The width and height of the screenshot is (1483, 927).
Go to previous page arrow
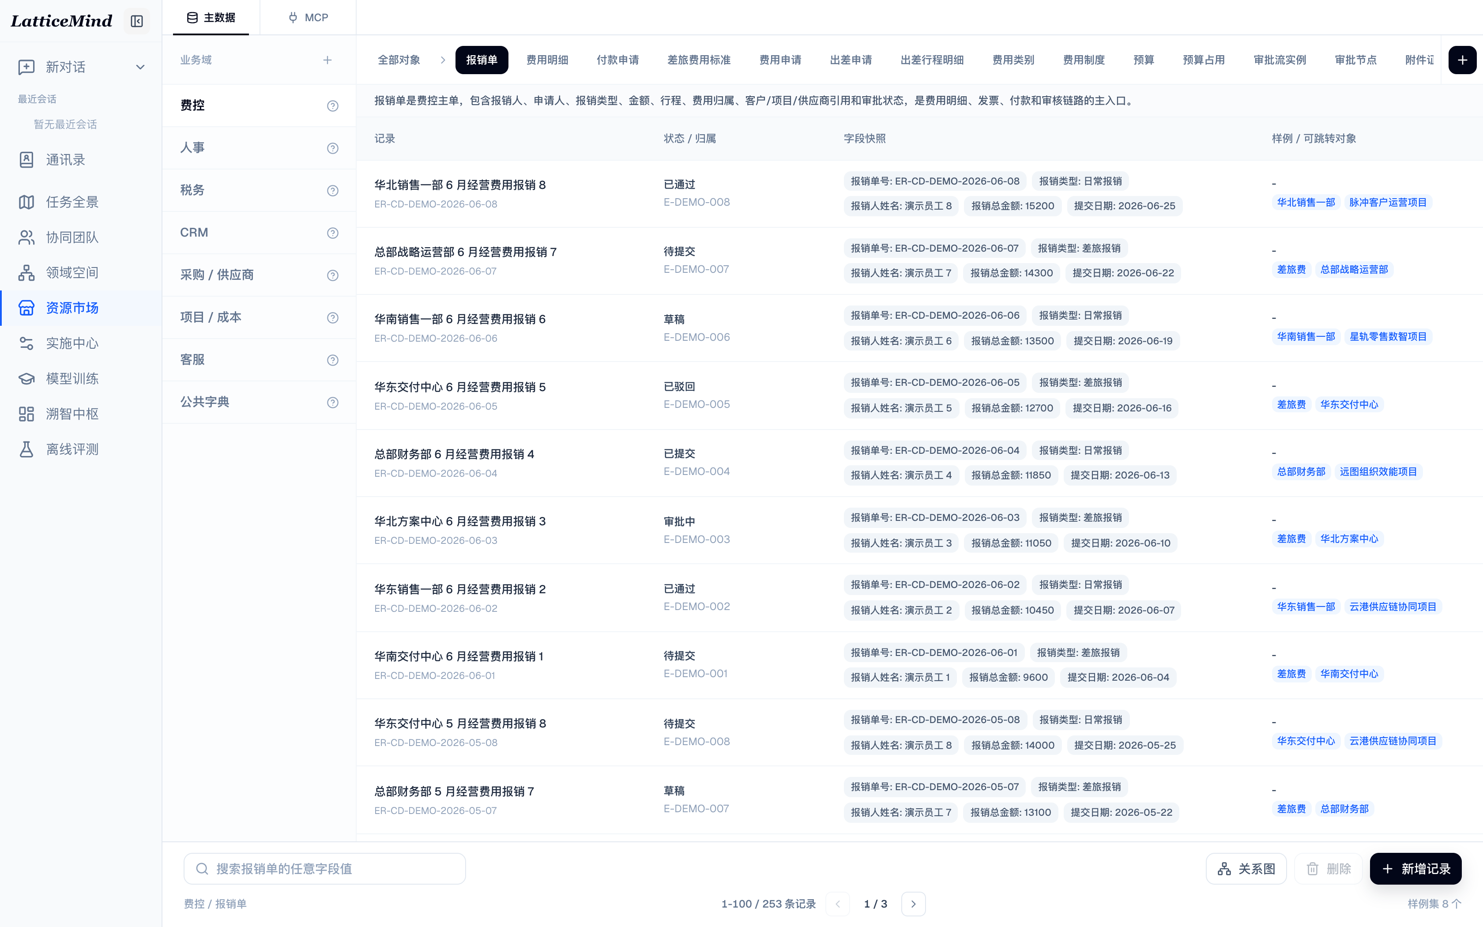(x=838, y=904)
